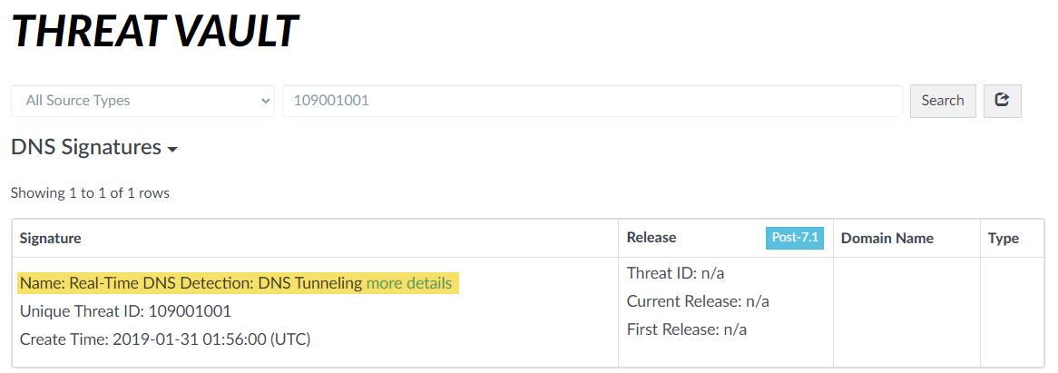Click the Threat ID n/a entry
The image size is (1058, 373).
675,273
